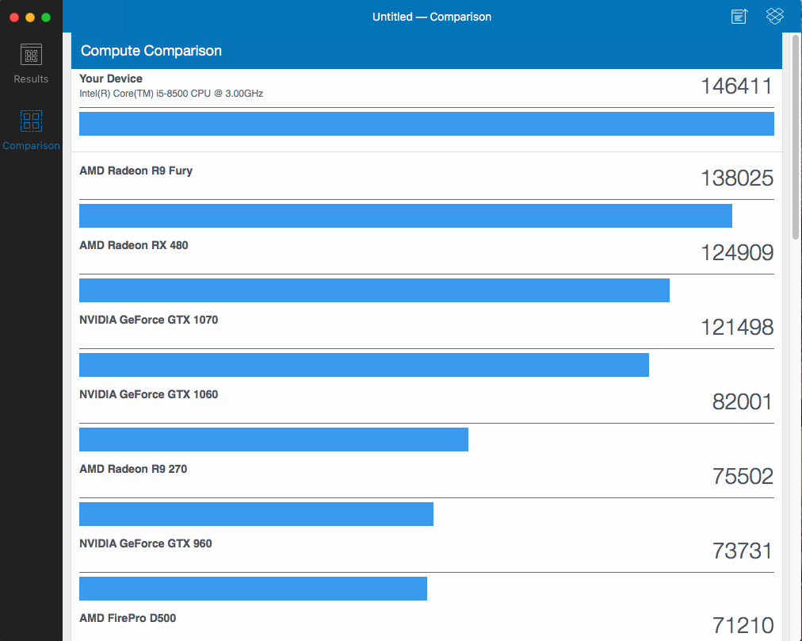The image size is (802, 641).
Task: Select the Your Device label
Action: [111, 79]
